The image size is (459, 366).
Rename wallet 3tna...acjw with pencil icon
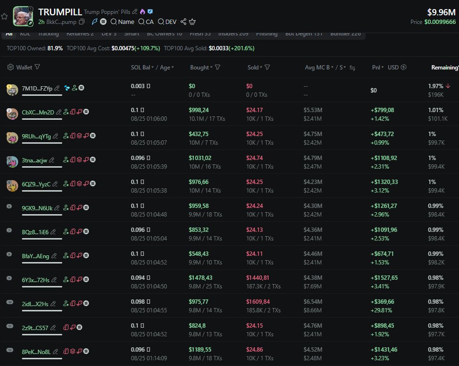pos(52,160)
